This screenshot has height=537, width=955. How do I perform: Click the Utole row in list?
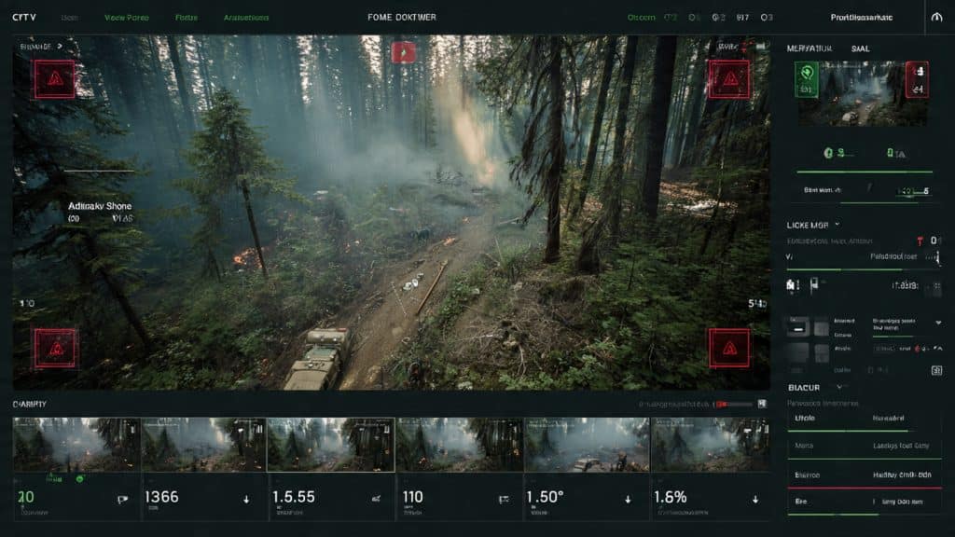click(803, 420)
